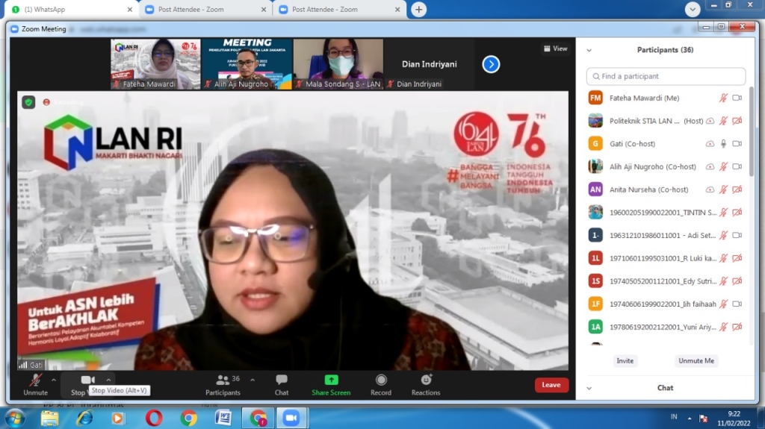The width and height of the screenshot is (765, 429).
Task: Open Microsoft Word from taskbar
Action: point(223,419)
